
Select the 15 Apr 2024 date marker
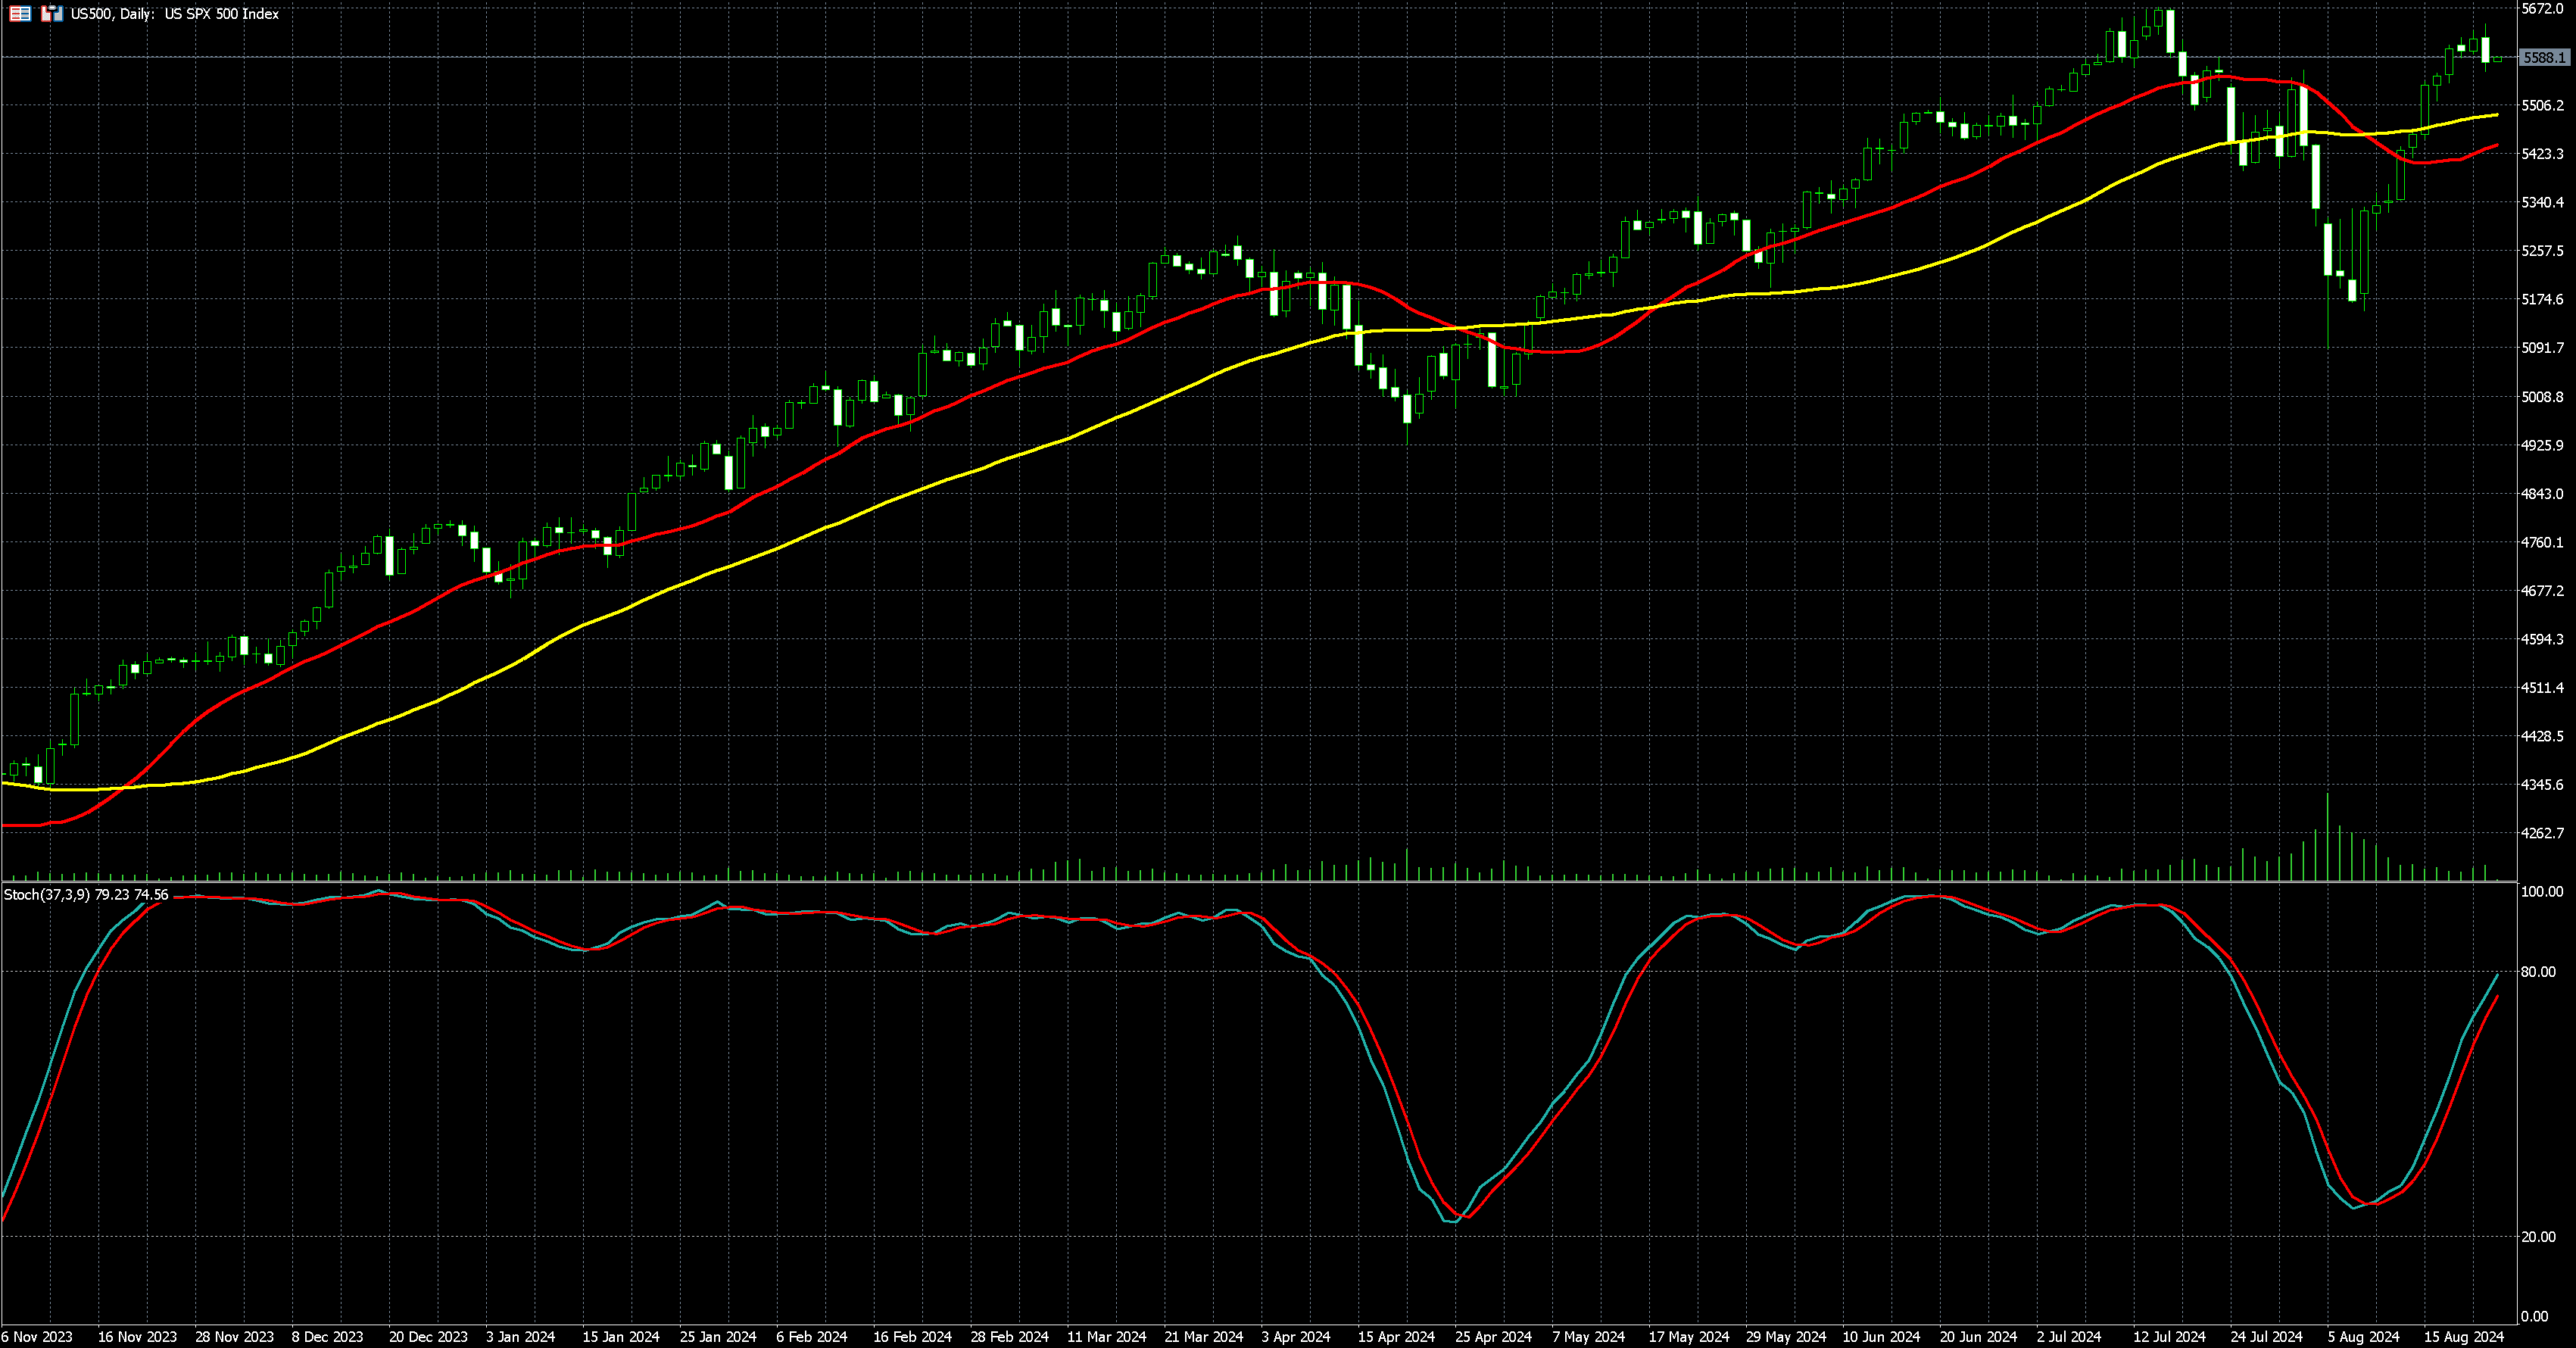coord(1396,1337)
